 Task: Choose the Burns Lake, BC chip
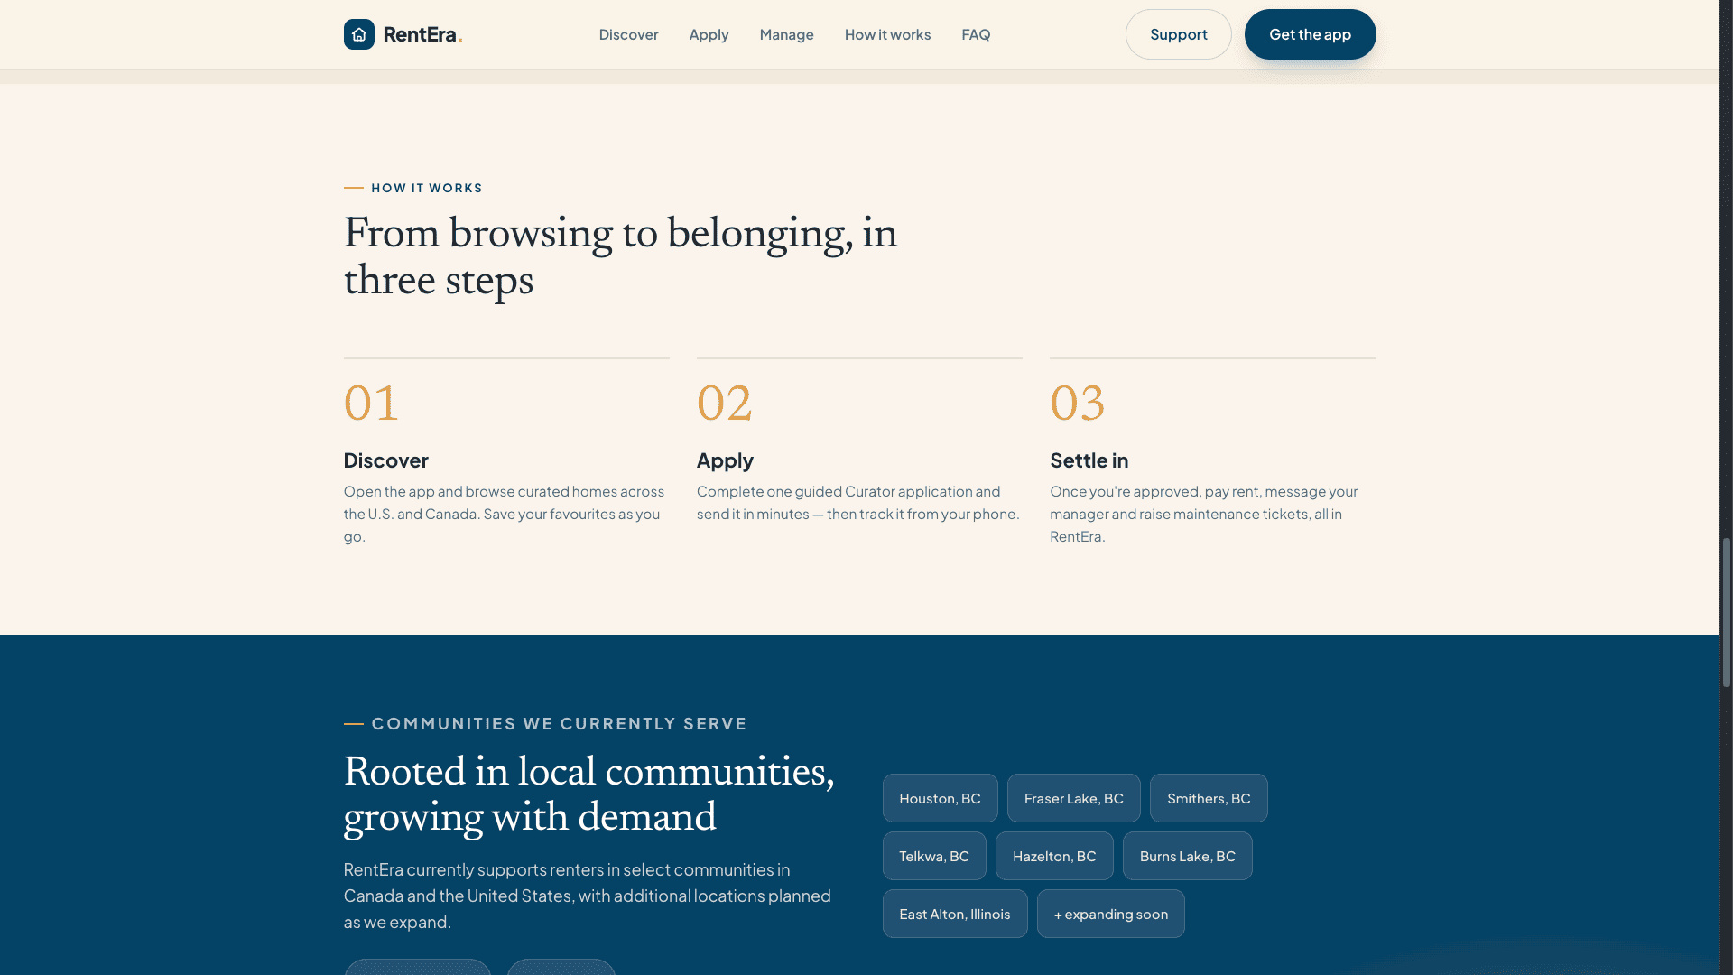click(x=1187, y=856)
